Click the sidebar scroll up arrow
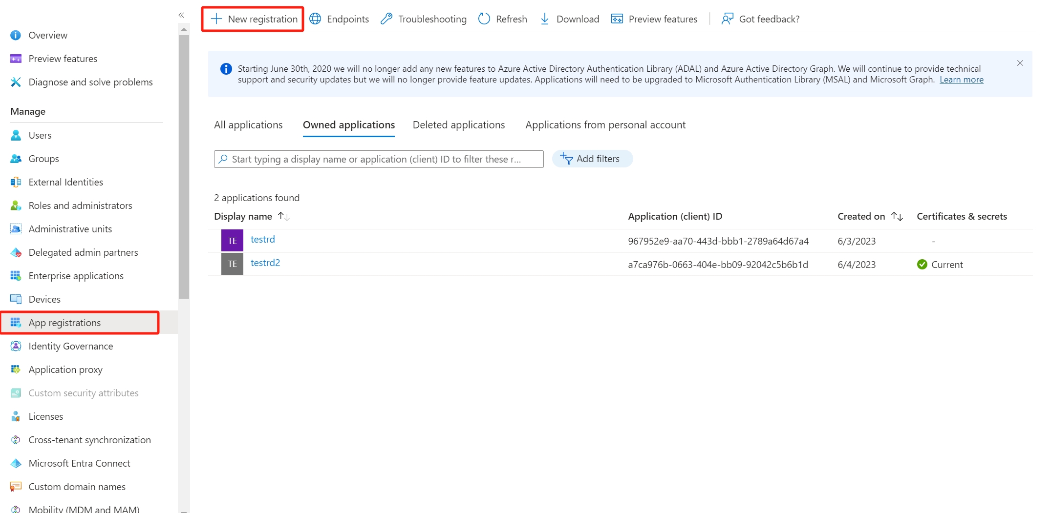The height and width of the screenshot is (513, 1051). click(x=184, y=29)
